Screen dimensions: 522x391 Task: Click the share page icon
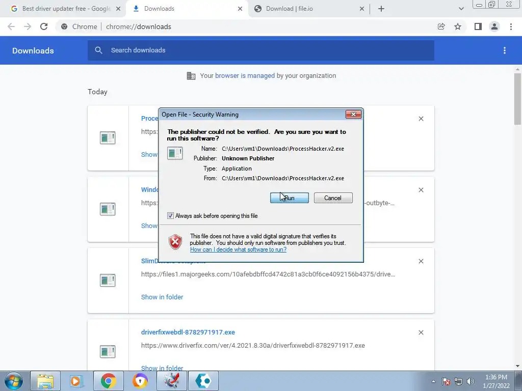click(x=441, y=26)
